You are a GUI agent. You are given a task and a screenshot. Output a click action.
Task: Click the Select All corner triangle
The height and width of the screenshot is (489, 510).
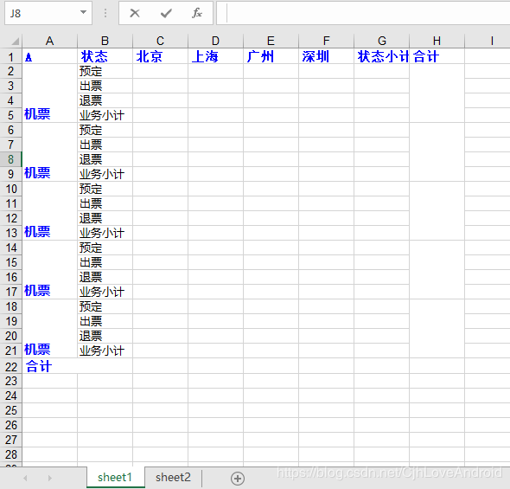click(16, 42)
